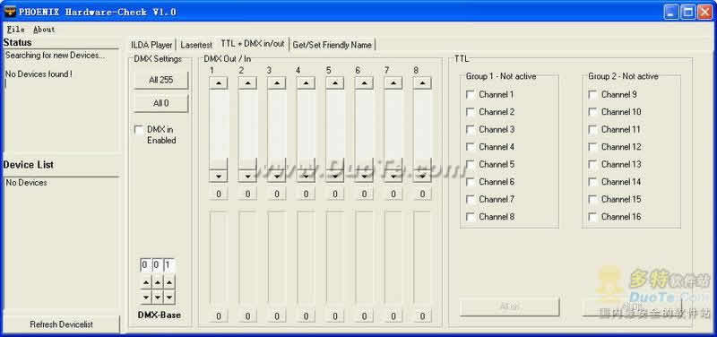Toggle Channel 16 in Group 2
This screenshot has width=717, height=337.
[592, 217]
